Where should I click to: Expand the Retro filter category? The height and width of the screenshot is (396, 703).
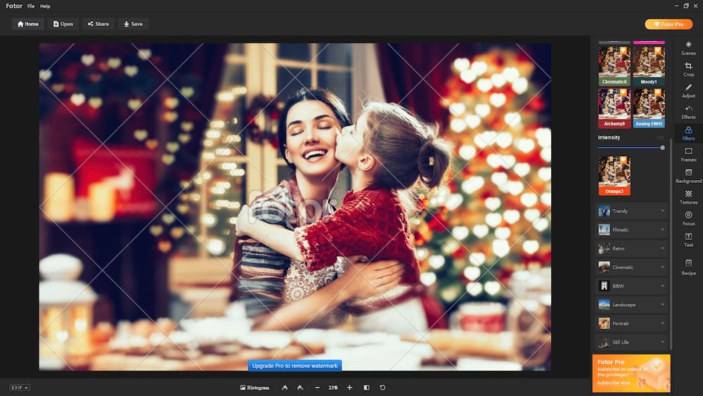coord(631,248)
